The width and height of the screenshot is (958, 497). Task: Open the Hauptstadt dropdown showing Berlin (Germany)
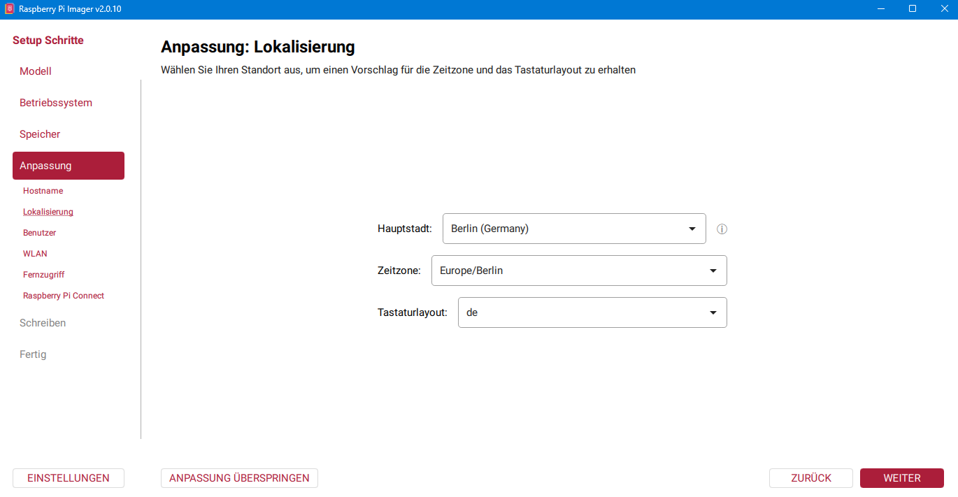tap(574, 229)
